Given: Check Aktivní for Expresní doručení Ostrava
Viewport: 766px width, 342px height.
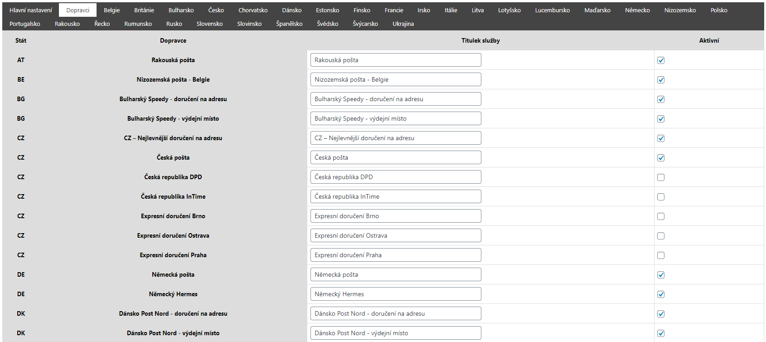Looking at the screenshot, I should tap(661, 236).
